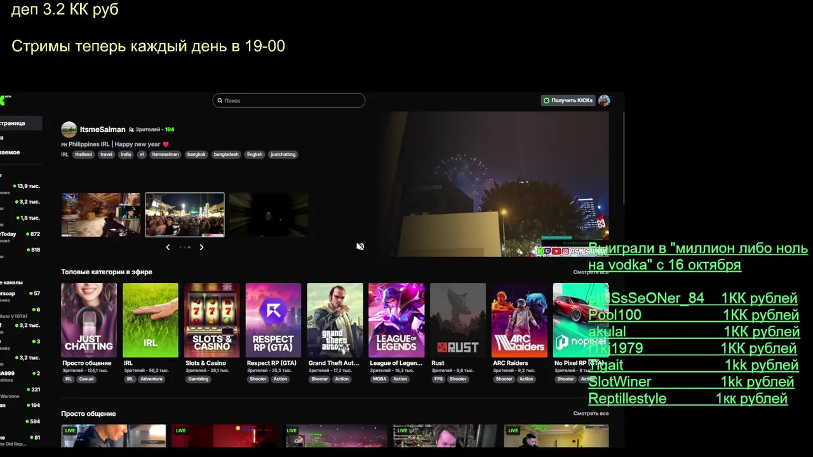Open the highlighted night crowd stream thumbnail

(185, 215)
